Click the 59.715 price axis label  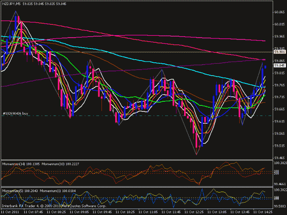point(280,97)
